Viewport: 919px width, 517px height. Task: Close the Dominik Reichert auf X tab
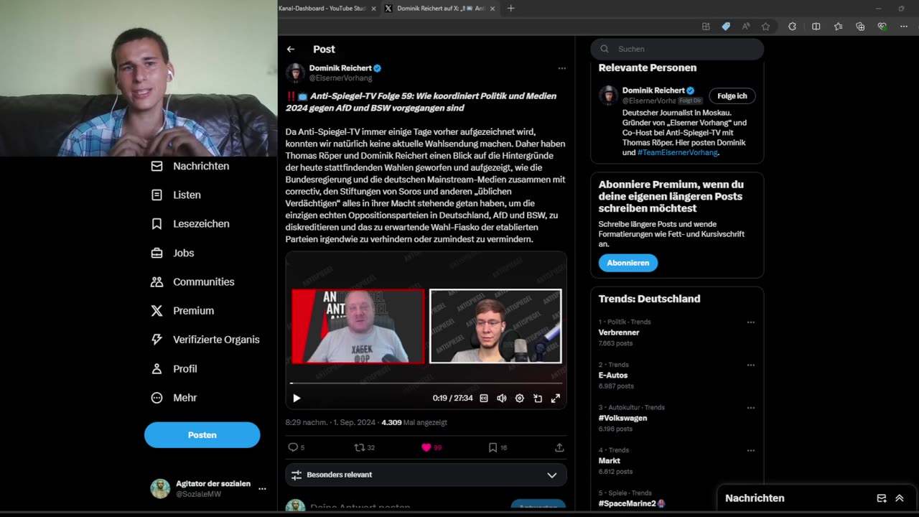coord(493,9)
